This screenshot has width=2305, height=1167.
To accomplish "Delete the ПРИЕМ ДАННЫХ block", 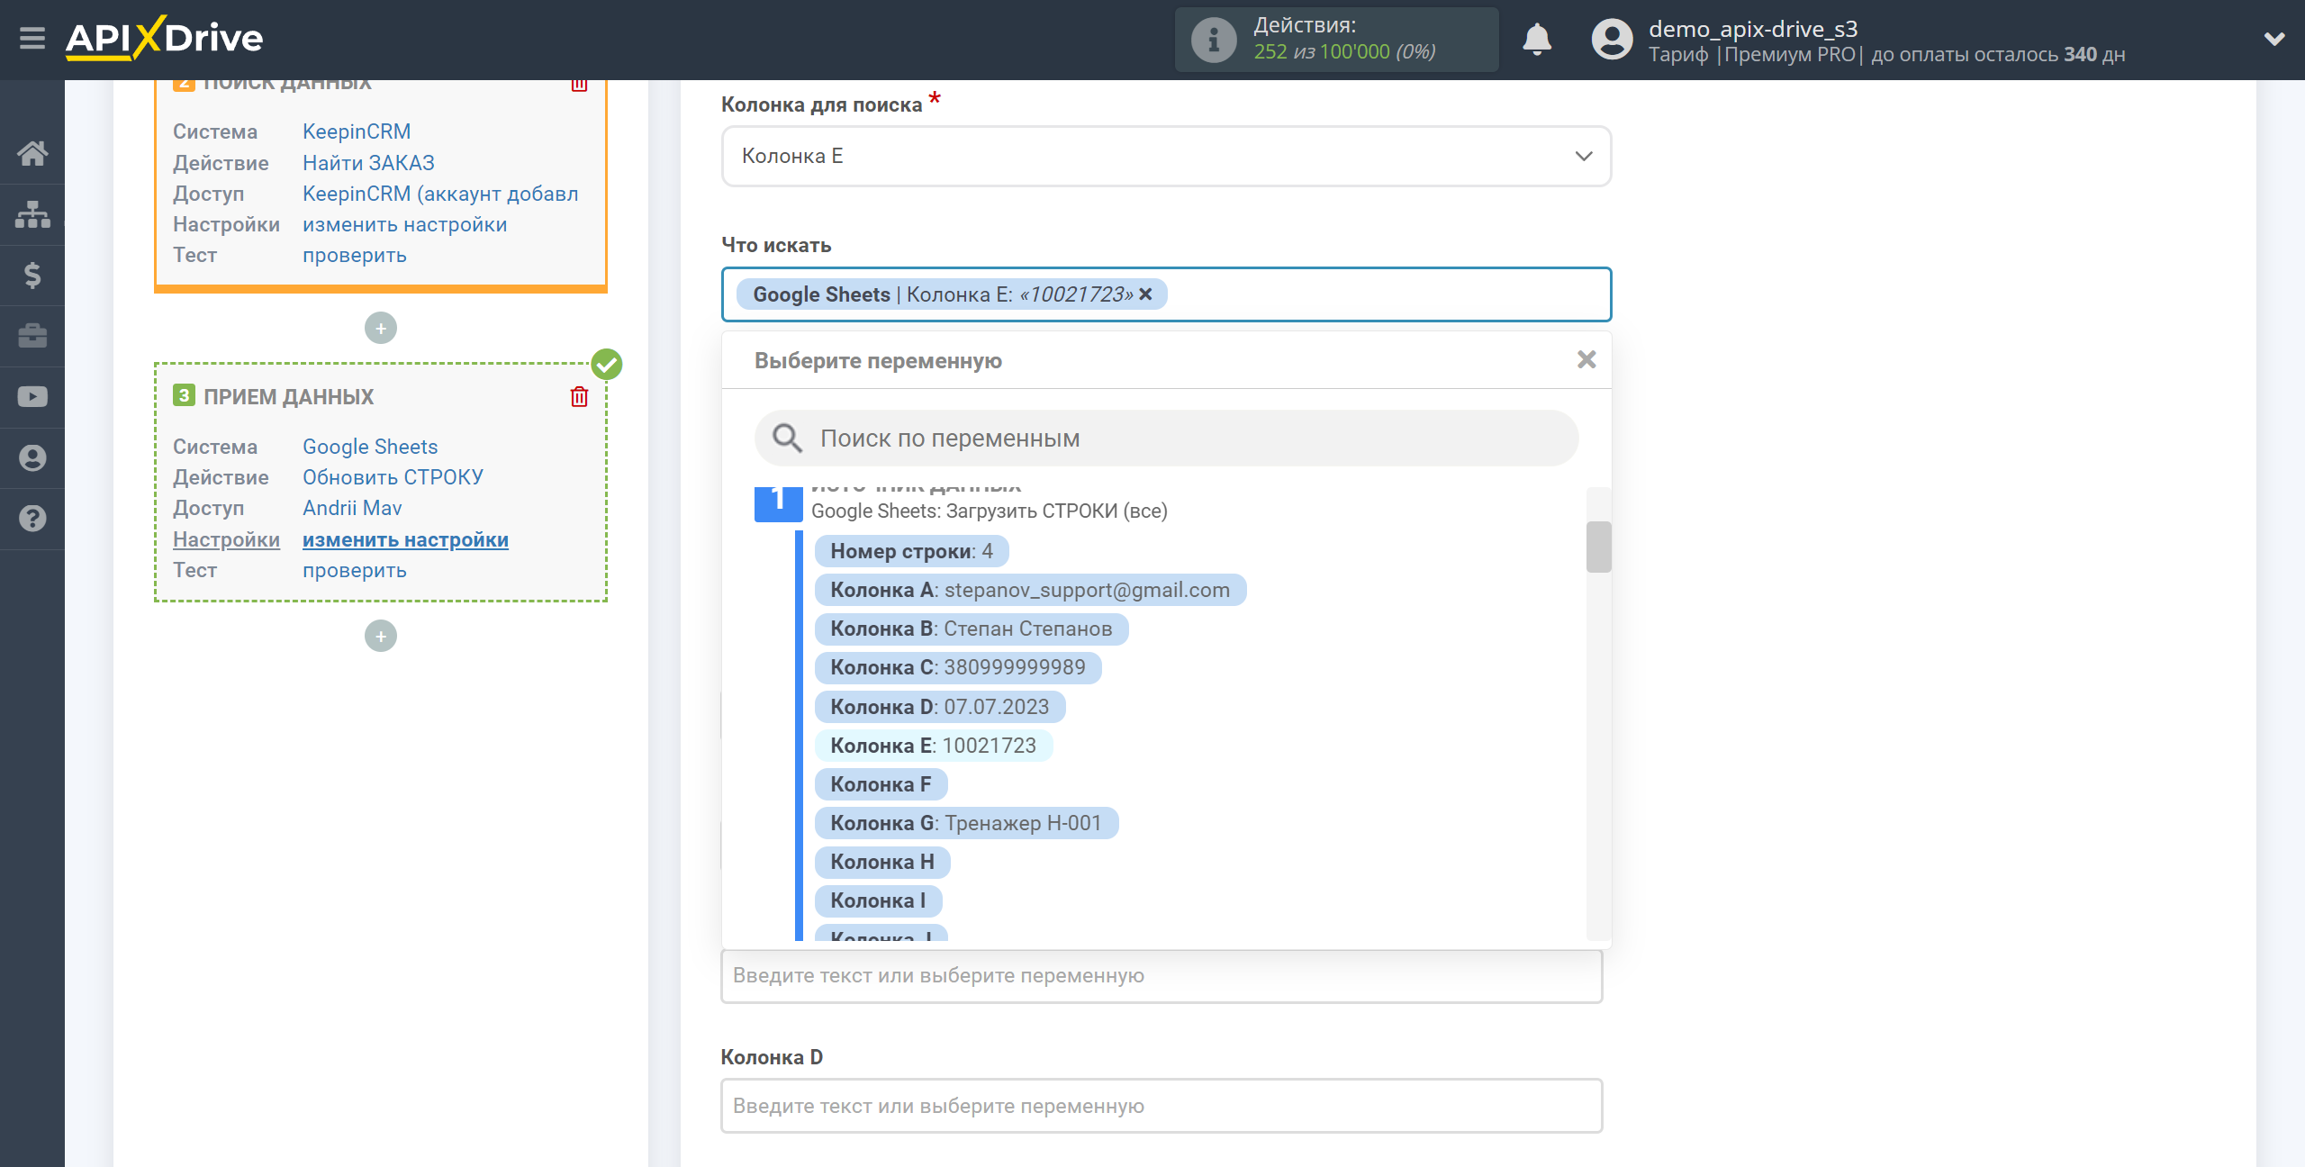I will (x=579, y=397).
